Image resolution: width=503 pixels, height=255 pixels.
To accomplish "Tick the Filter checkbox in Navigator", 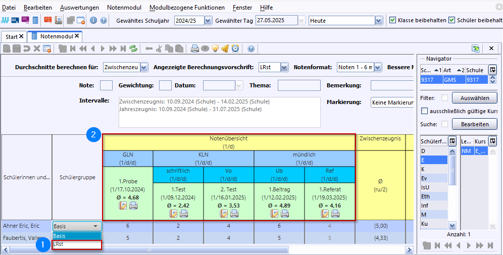I will 444,98.
